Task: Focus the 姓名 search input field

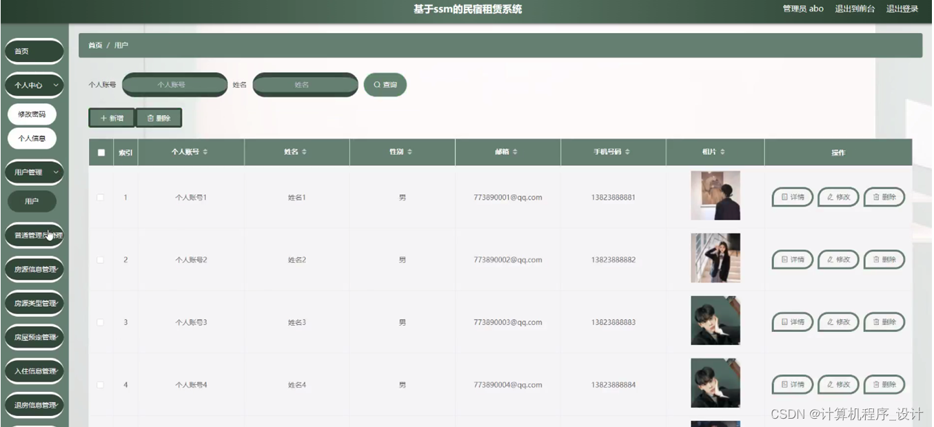Action: pos(305,85)
